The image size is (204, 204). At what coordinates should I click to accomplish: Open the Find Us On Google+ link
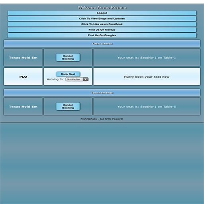[102, 35]
